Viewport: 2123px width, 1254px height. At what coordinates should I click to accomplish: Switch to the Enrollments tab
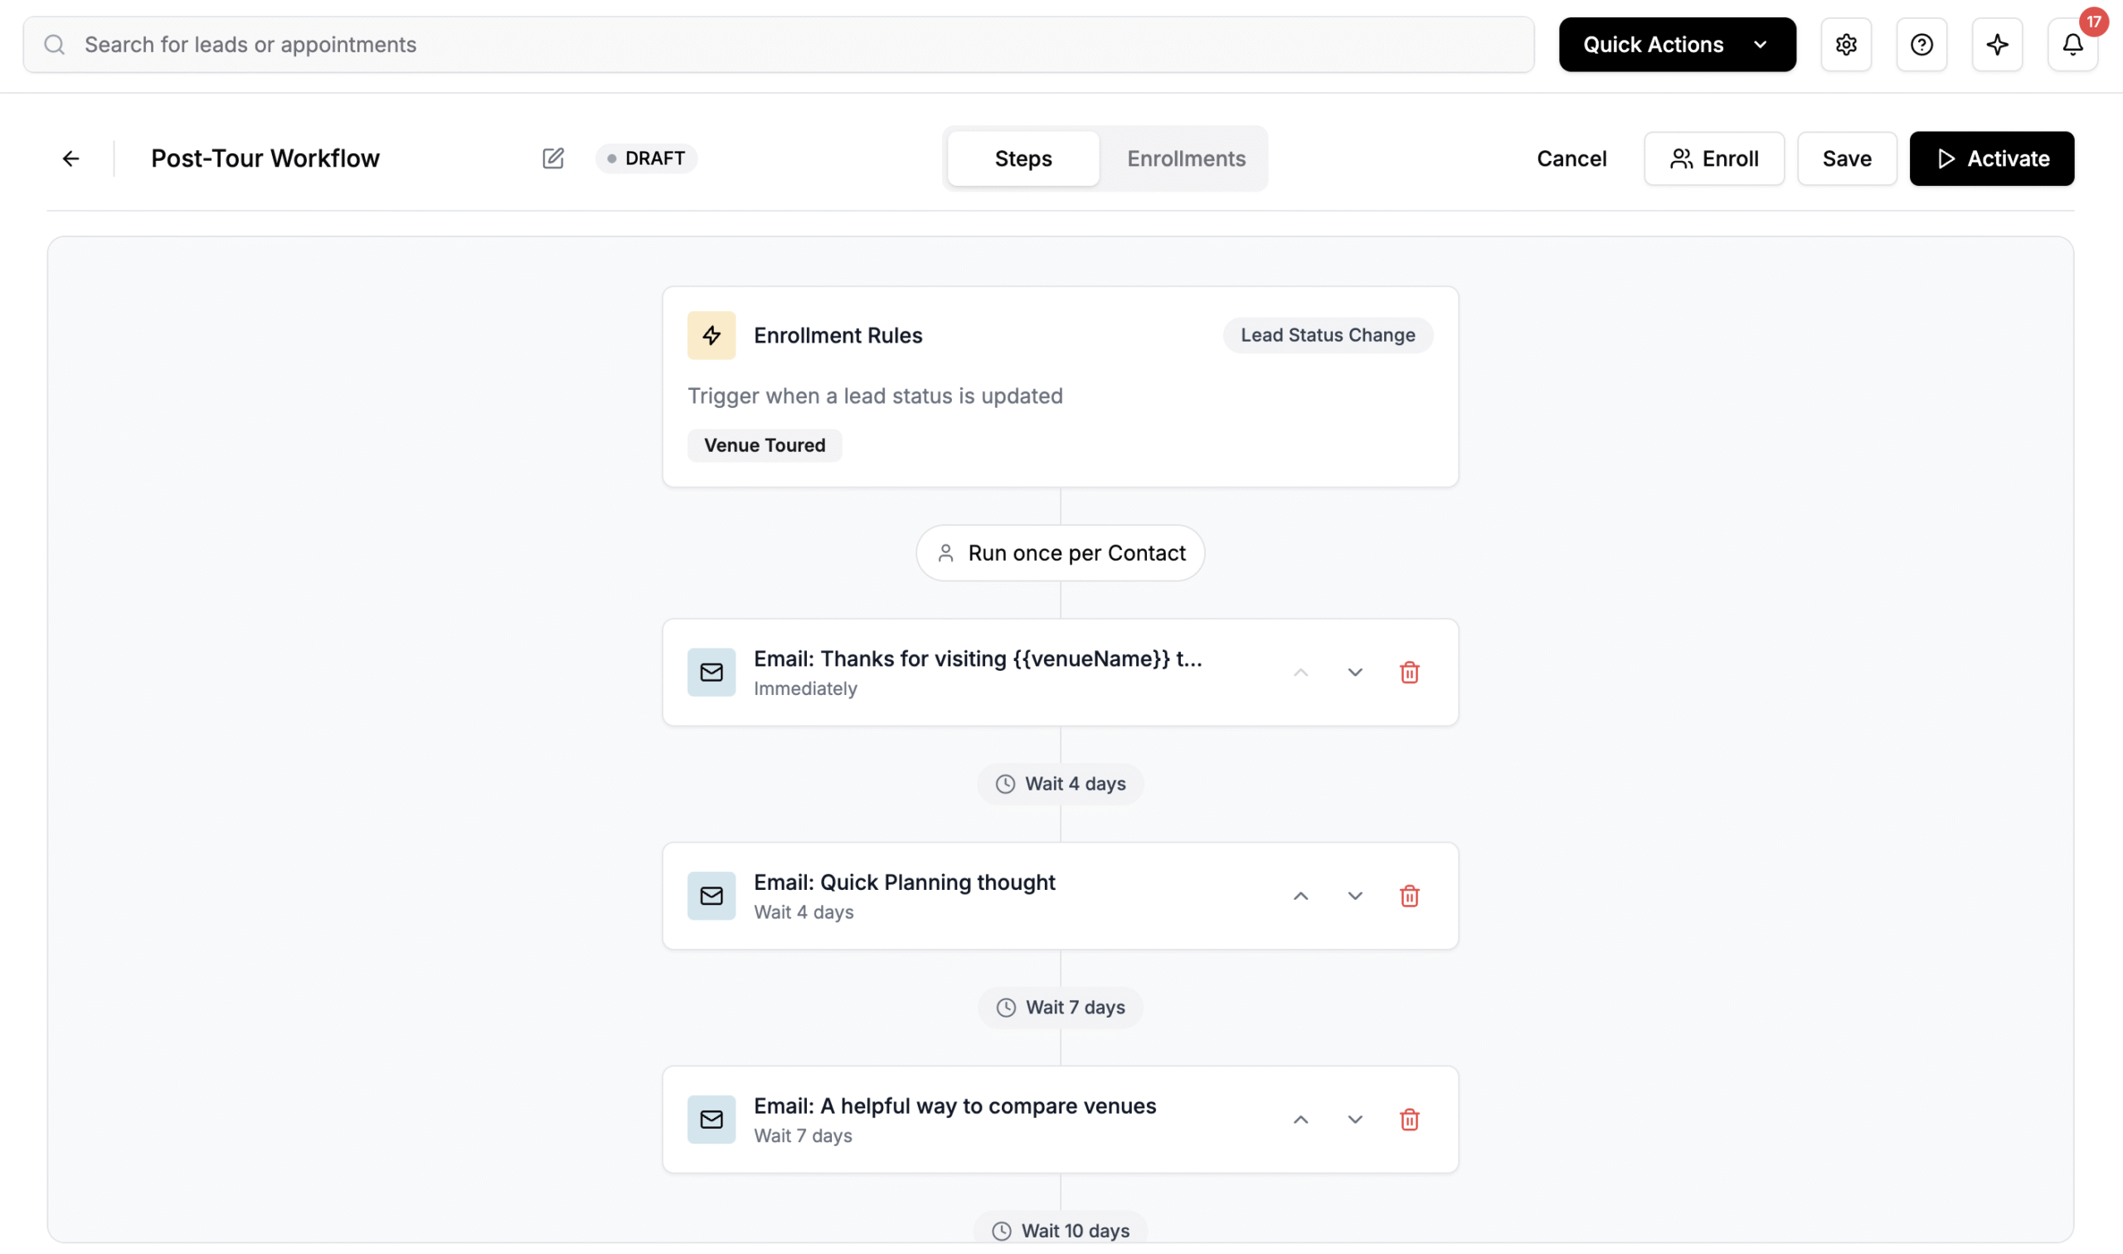(1185, 158)
